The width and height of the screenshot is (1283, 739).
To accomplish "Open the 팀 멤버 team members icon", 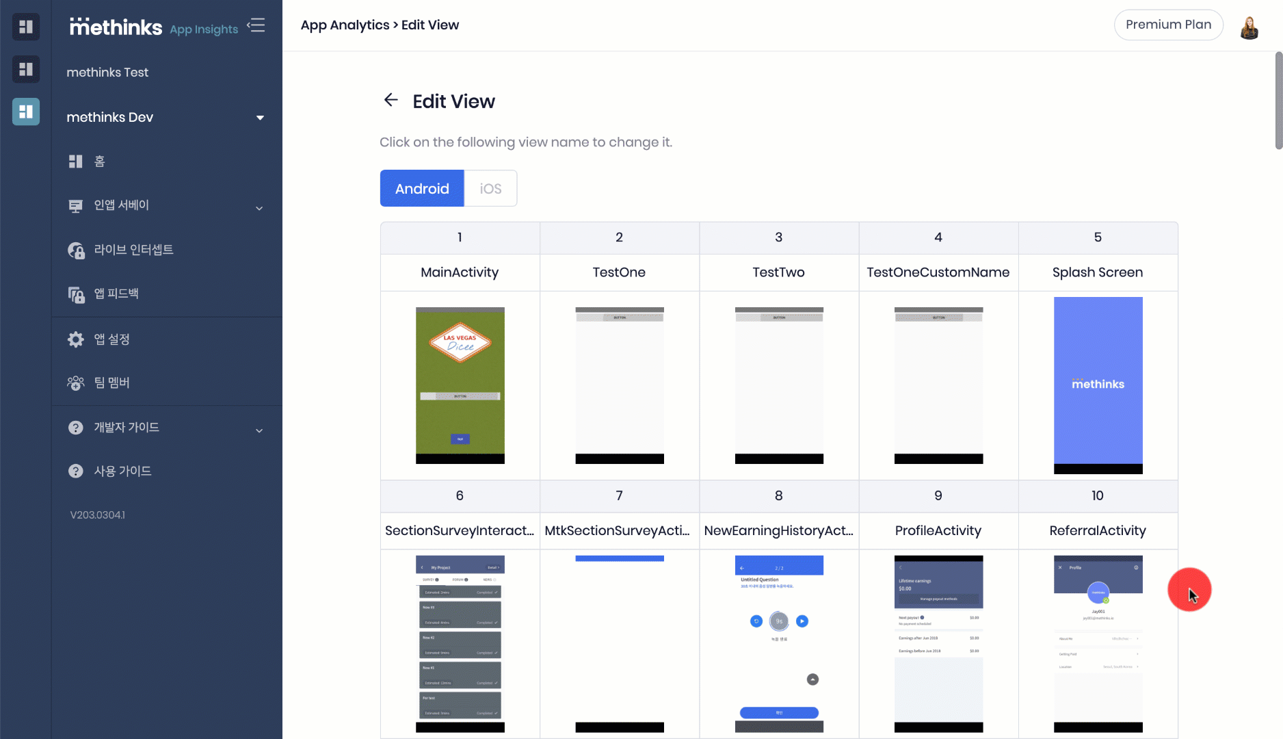I will 75,383.
